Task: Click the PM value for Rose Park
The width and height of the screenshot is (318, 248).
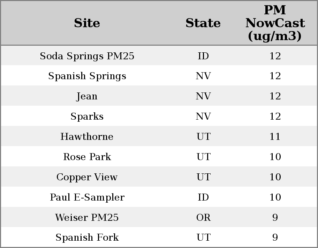Action: (275, 157)
